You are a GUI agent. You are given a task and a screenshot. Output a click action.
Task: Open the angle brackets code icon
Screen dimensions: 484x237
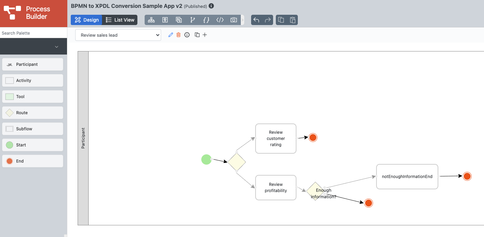(x=220, y=20)
